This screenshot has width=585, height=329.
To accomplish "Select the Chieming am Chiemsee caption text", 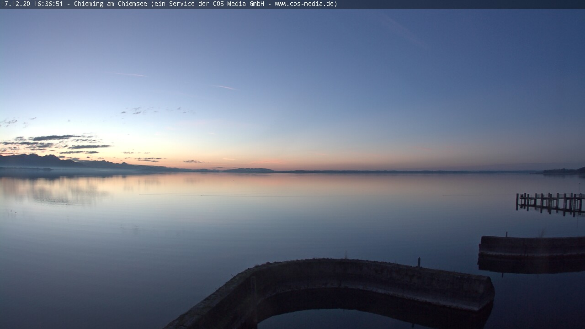I will [x=110, y=4].
